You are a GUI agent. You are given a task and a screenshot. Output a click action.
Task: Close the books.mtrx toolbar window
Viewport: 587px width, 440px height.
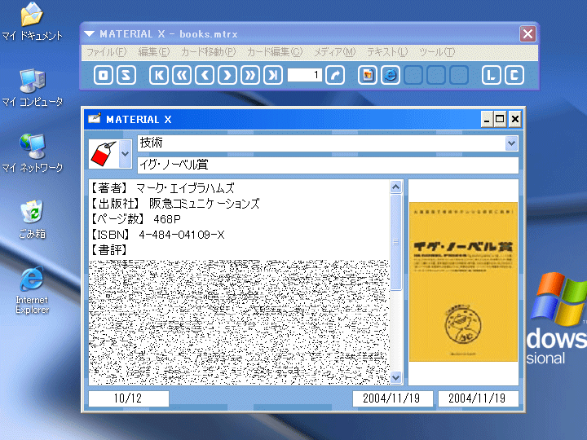(527, 34)
